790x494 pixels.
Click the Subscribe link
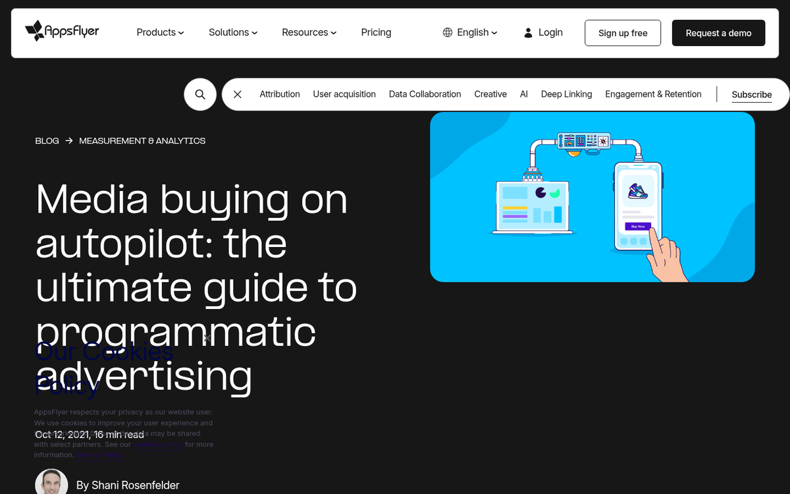pyautogui.click(x=751, y=95)
